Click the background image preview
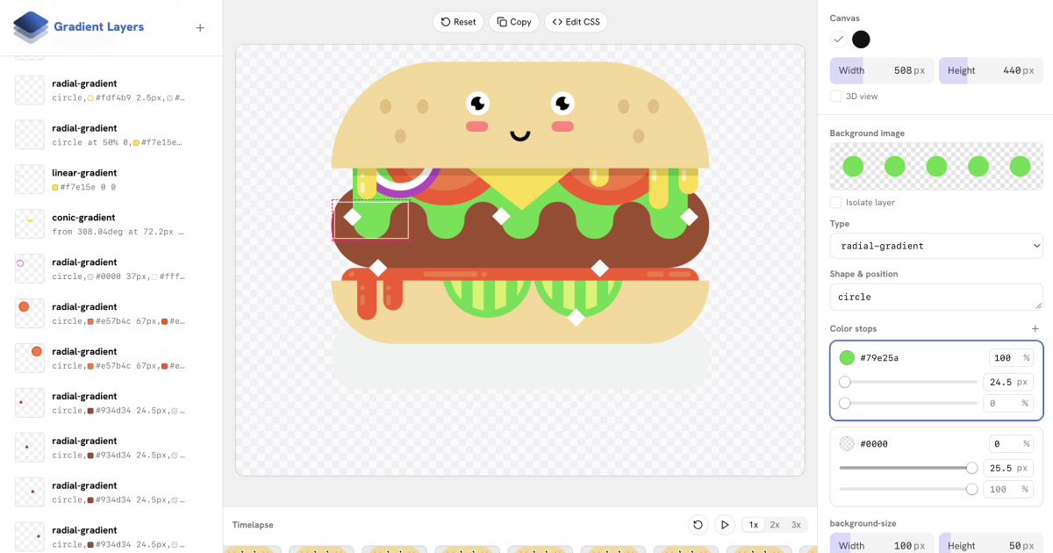The height and width of the screenshot is (553, 1053). [x=936, y=167]
